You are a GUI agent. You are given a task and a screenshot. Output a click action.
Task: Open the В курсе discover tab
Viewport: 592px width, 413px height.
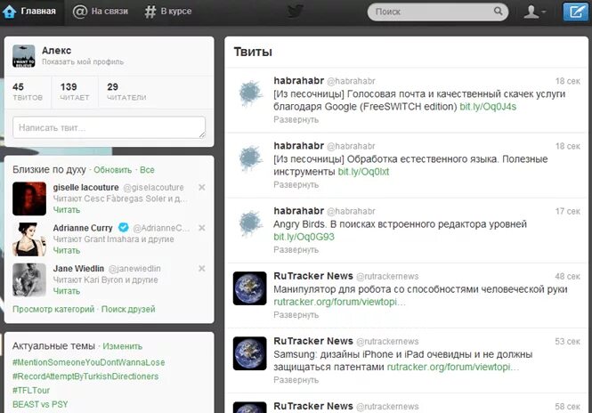click(x=168, y=12)
